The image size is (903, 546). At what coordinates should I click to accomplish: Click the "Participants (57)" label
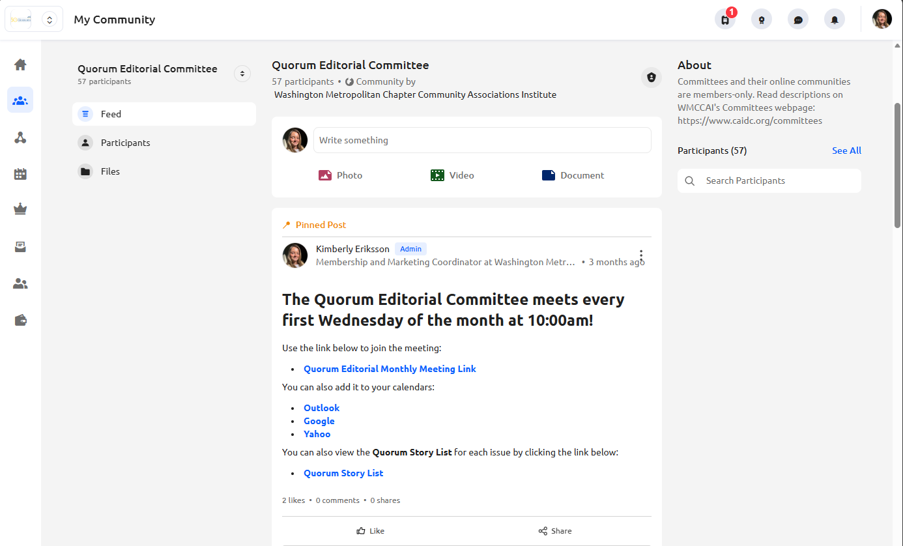(x=712, y=151)
